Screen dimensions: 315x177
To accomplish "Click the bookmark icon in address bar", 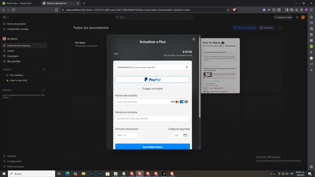I will (57, 10).
